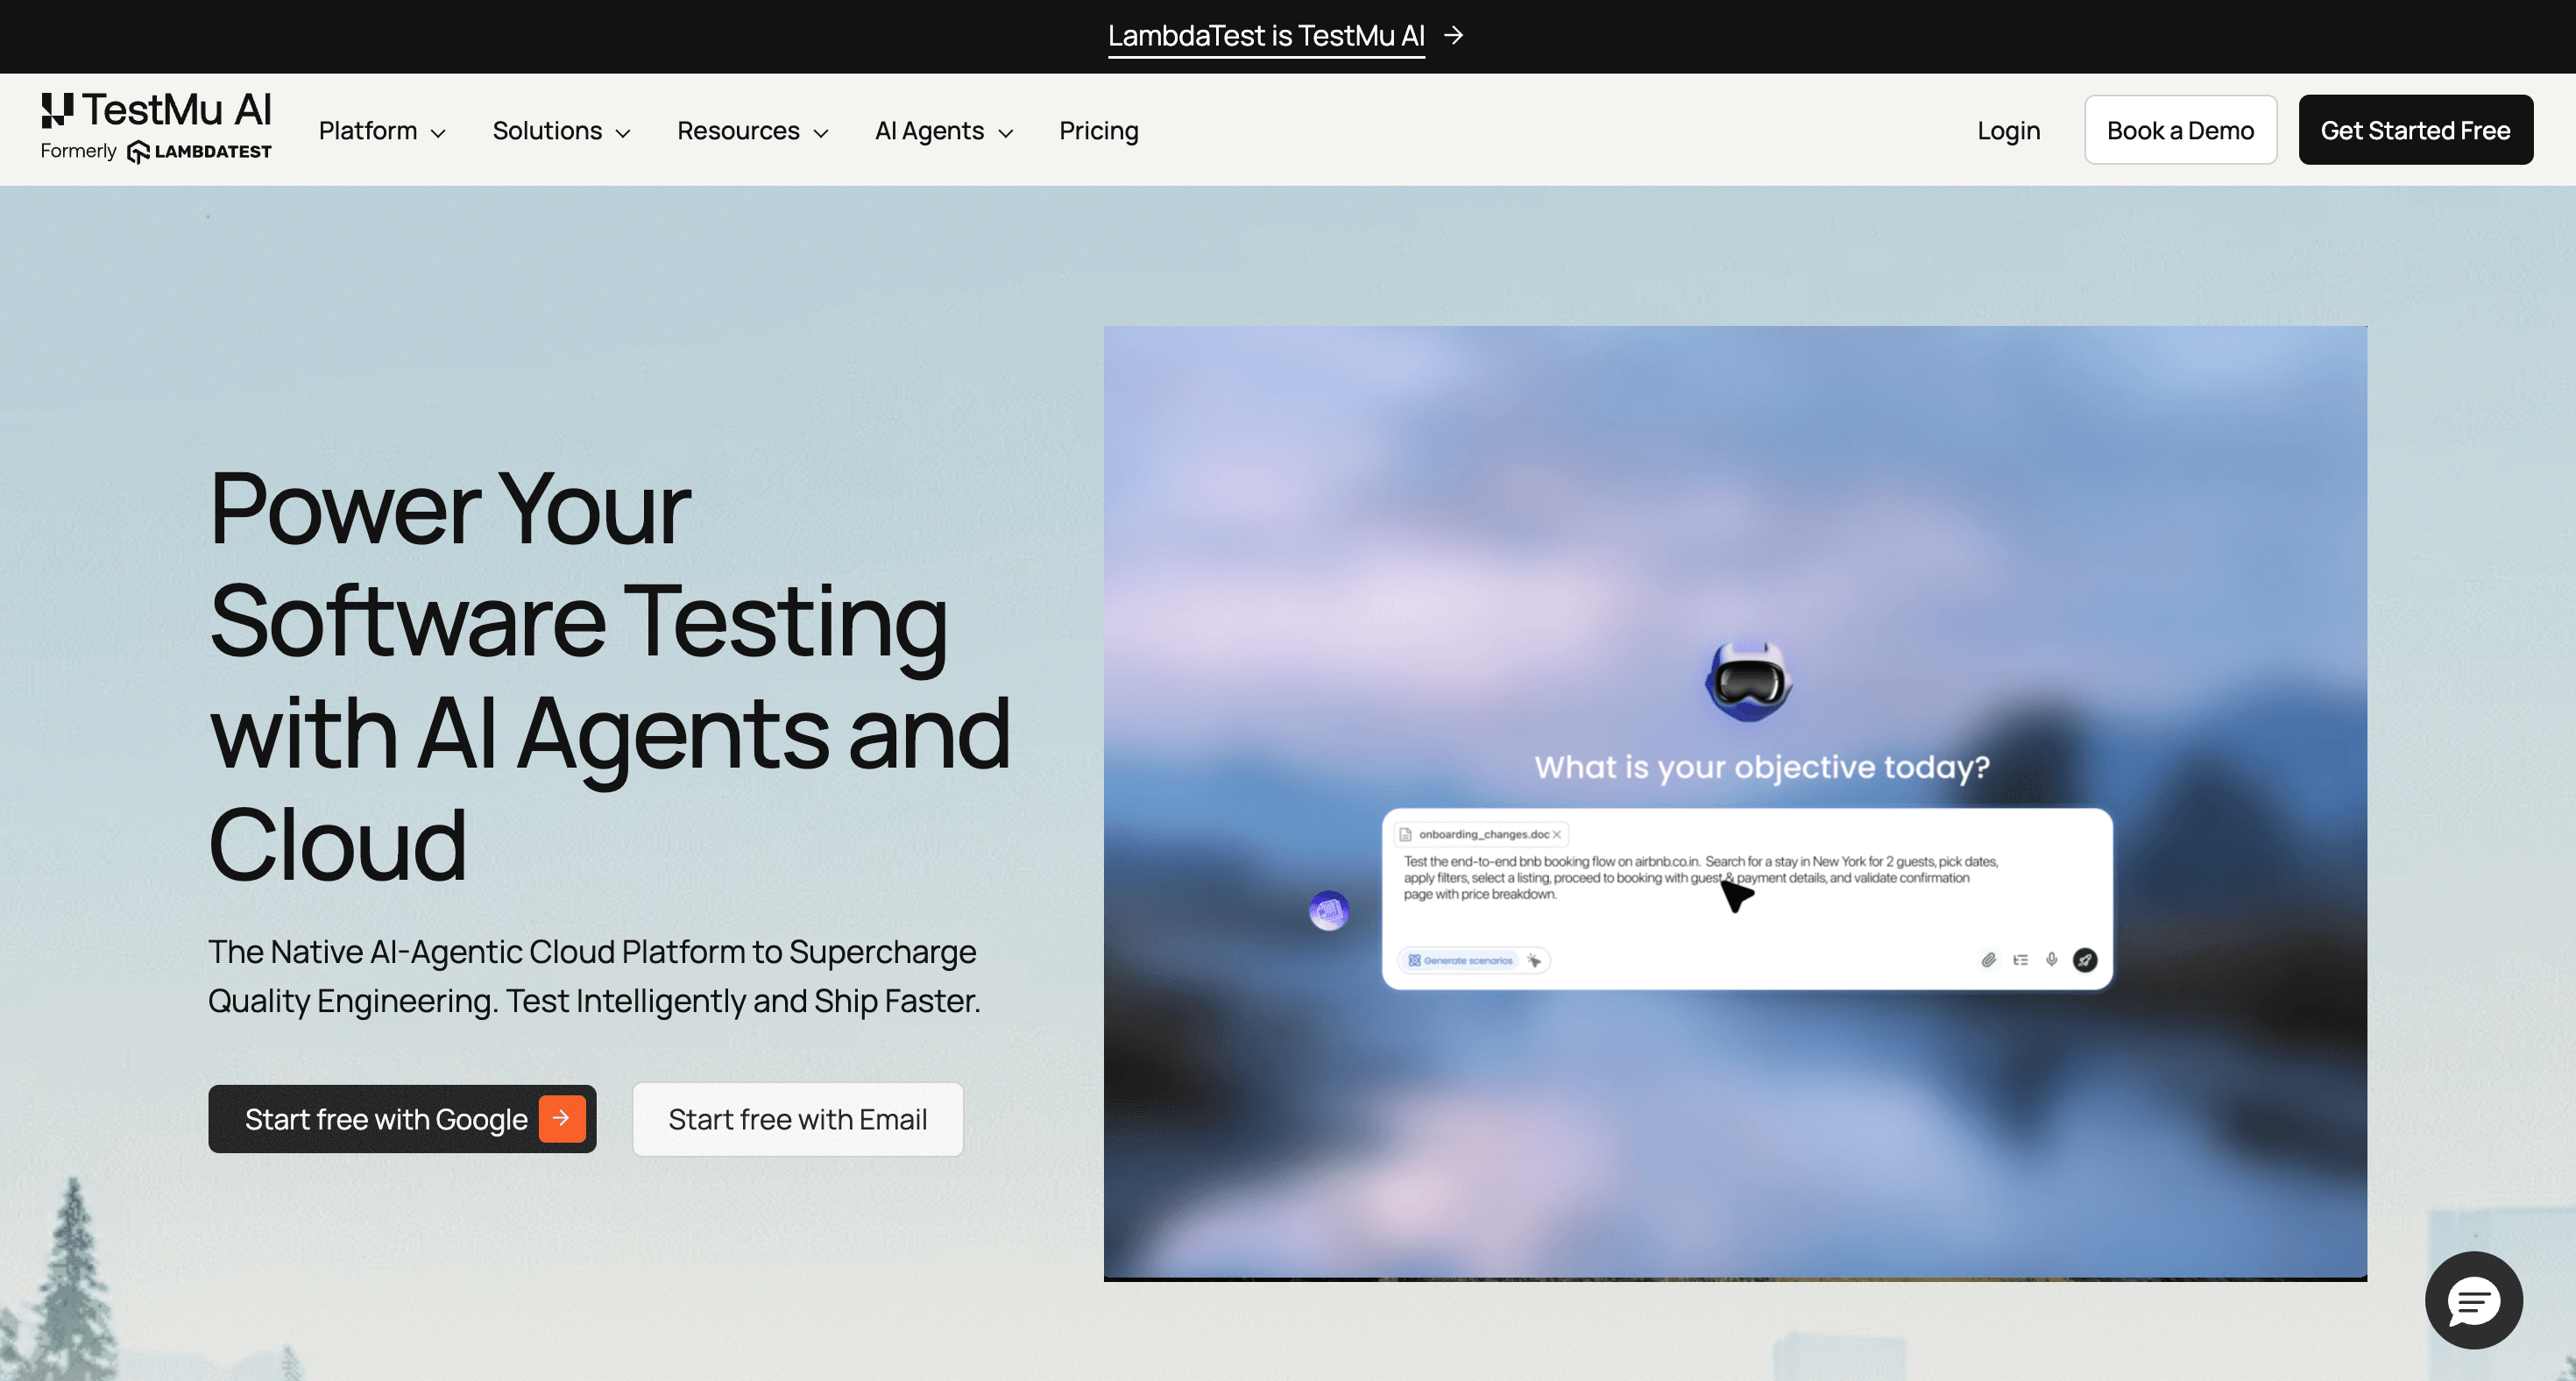Expand the AI Agents dropdown menu
The height and width of the screenshot is (1381, 2576).
click(x=944, y=131)
